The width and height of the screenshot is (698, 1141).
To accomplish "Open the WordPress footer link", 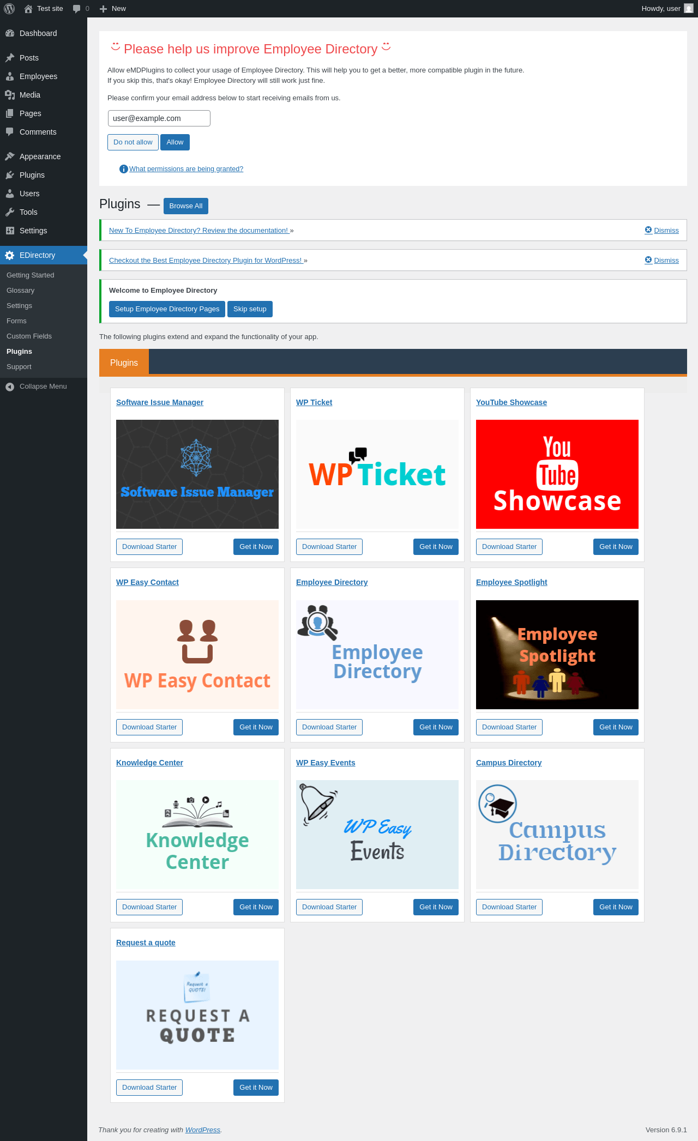I will [x=203, y=1130].
